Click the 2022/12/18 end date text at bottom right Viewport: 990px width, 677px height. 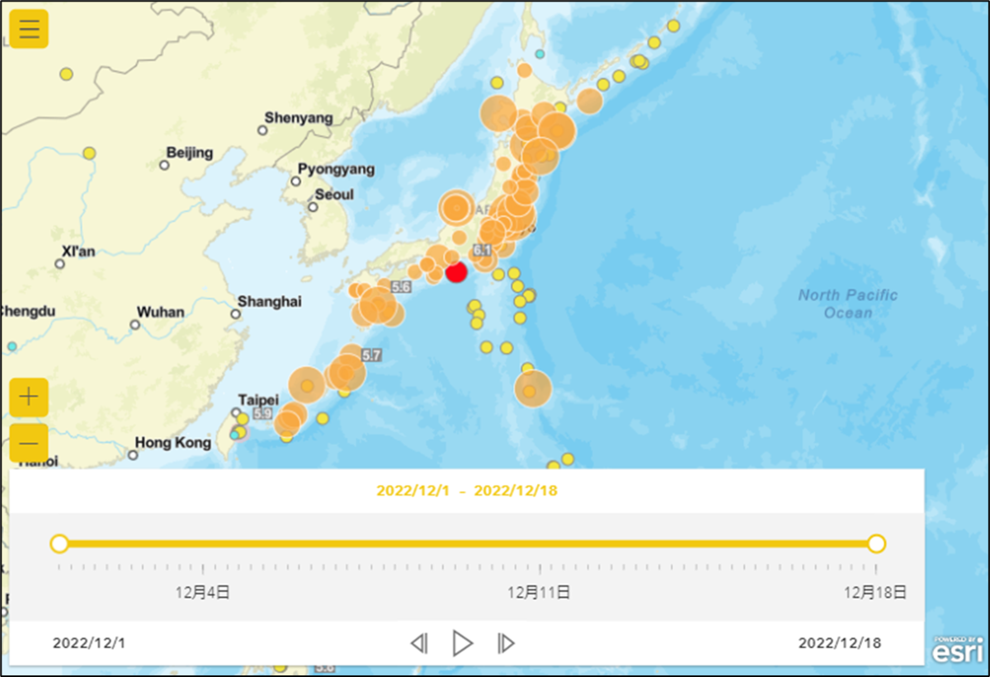click(839, 643)
